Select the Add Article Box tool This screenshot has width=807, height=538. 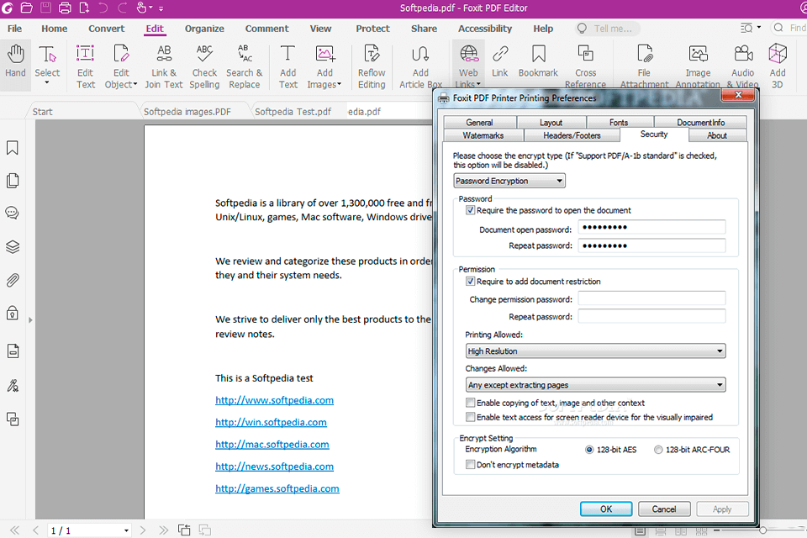420,67
